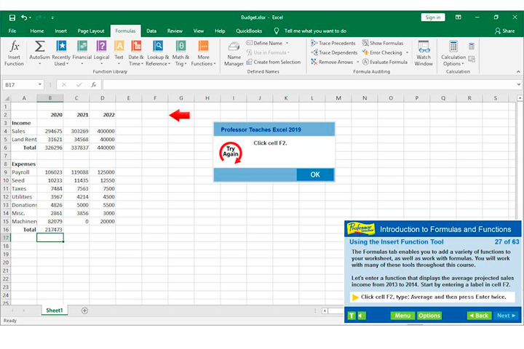
Task: Click the Options button in tutorial panel
Action: click(x=429, y=316)
